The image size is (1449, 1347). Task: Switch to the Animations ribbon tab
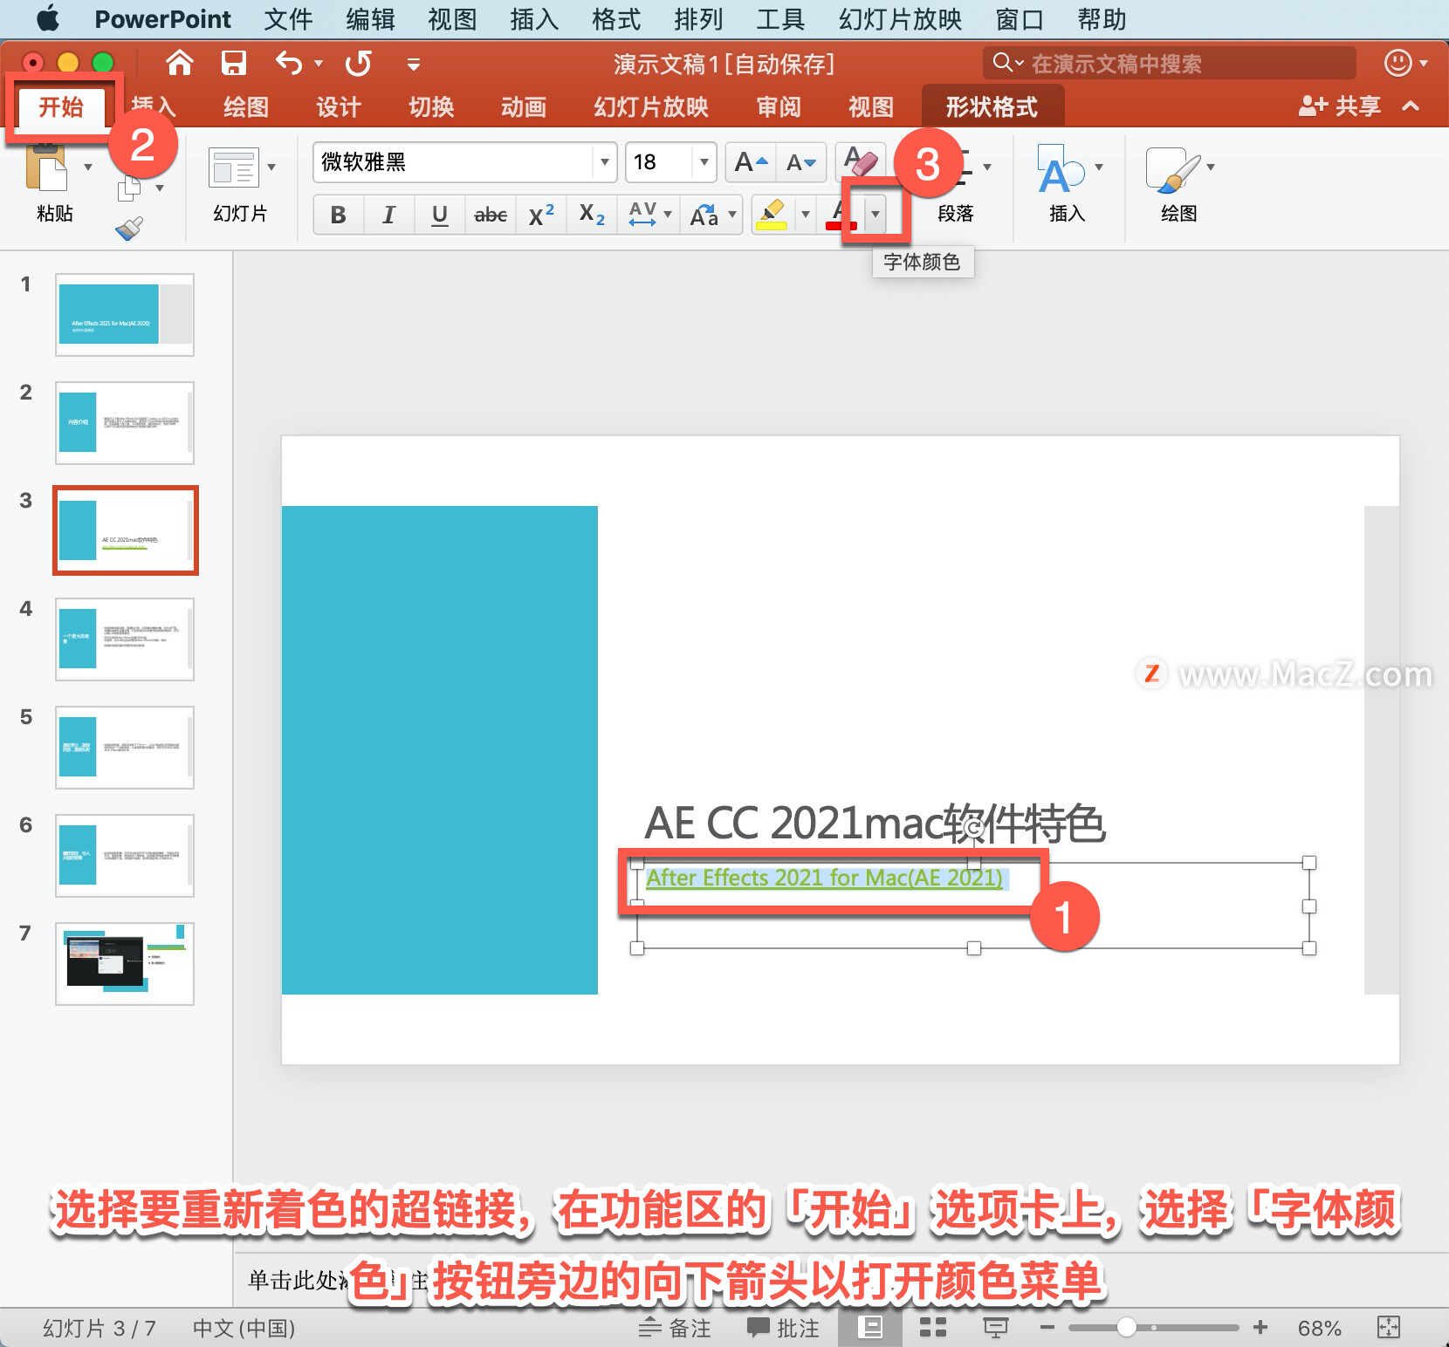pyautogui.click(x=524, y=107)
